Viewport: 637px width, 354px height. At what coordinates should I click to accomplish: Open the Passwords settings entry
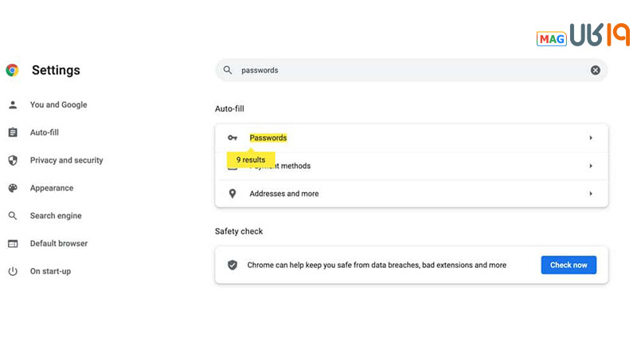tap(268, 138)
